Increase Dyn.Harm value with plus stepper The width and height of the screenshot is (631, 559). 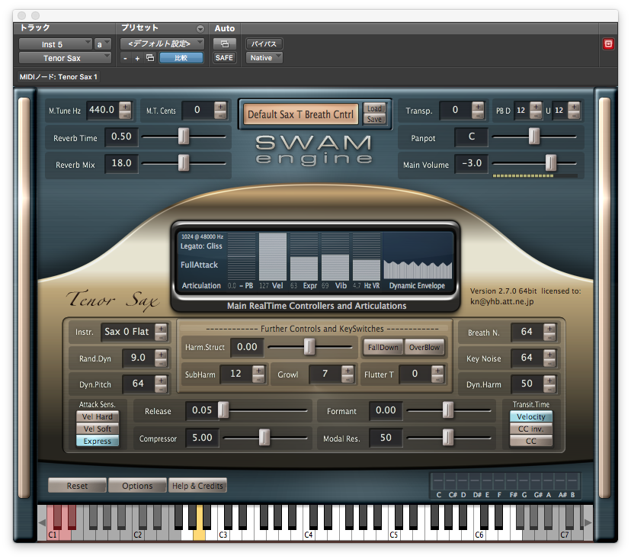[x=549, y=380]
